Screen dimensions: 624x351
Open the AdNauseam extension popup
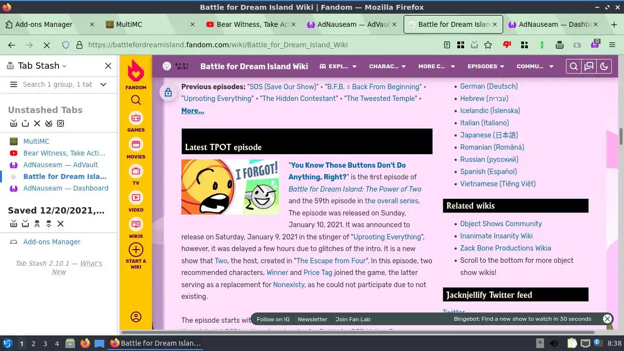pyautogui.click(x=595, y=45)
